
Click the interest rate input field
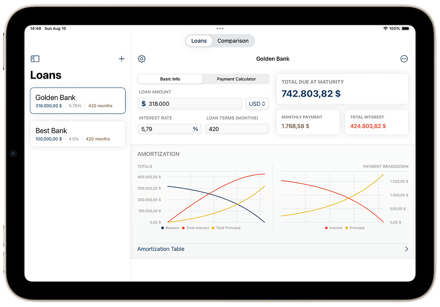[x=165, y=129]
